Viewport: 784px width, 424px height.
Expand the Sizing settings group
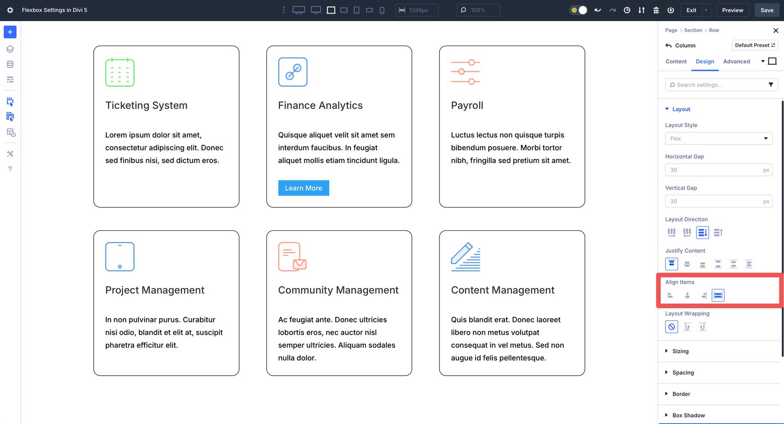[680, 351]
